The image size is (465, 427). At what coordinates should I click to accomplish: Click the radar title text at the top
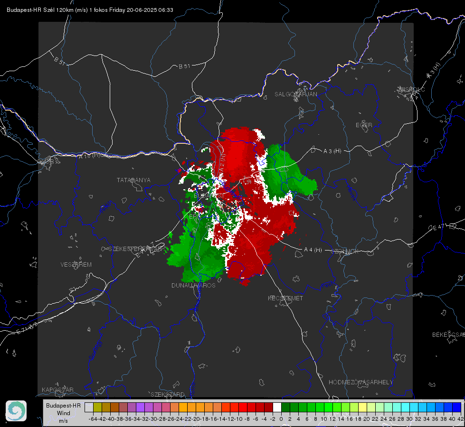pos(90,10)
